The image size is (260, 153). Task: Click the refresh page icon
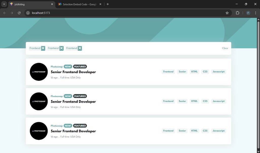coord(19,13)
